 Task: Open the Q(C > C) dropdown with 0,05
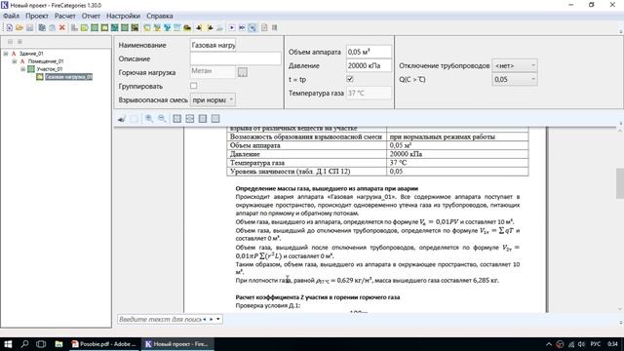(515, 79)
